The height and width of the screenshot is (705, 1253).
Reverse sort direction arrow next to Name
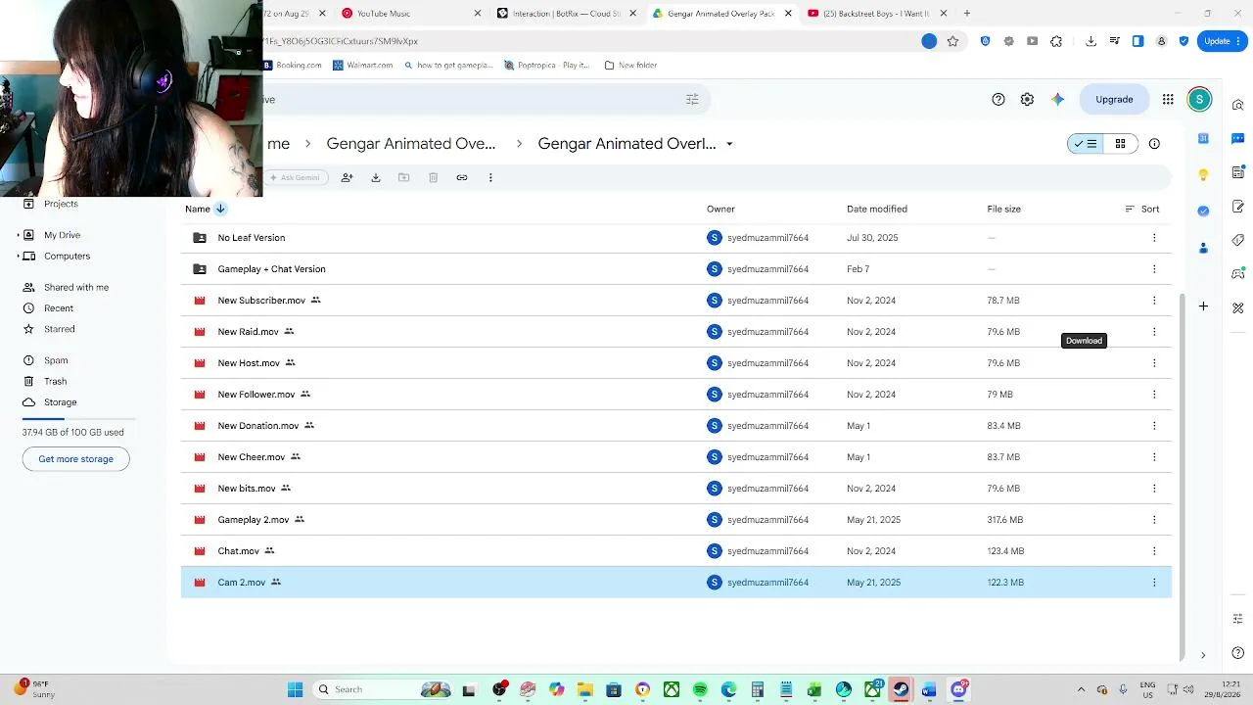[x=220, y=209]
